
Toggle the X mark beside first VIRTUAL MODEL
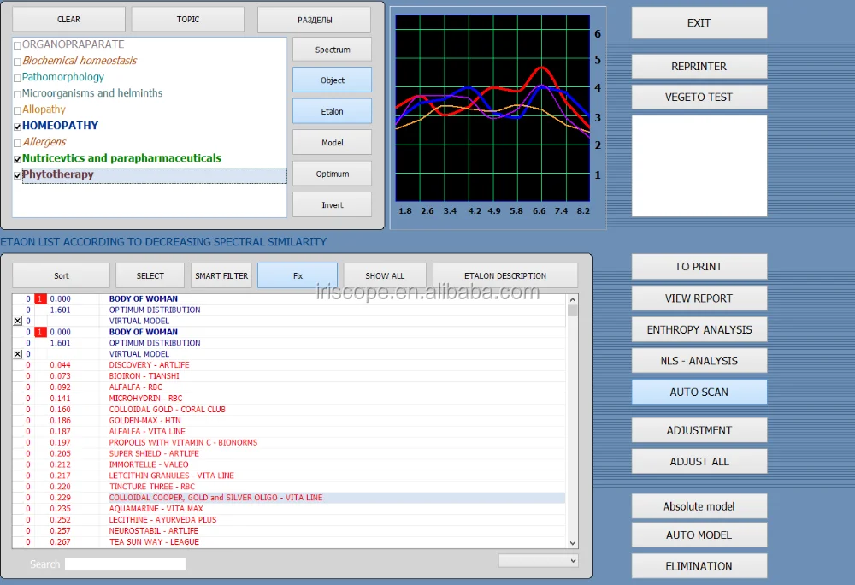point(18,321)
